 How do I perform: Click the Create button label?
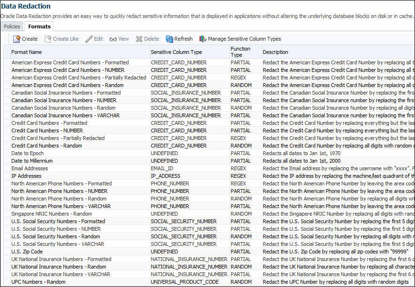(x=30, y=39)
